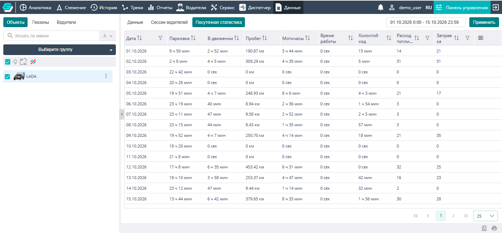
Task: Sort the table by Моточасы
Action: (x=308, y=38)
